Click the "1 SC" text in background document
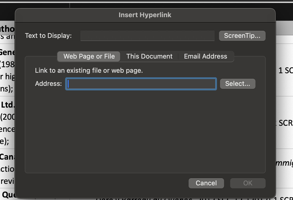This screenshot has width=293, height=200. (x=285, y=71)
